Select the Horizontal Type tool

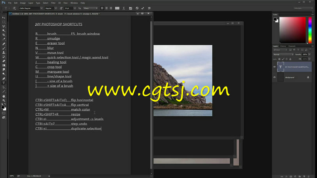(4, 83)
